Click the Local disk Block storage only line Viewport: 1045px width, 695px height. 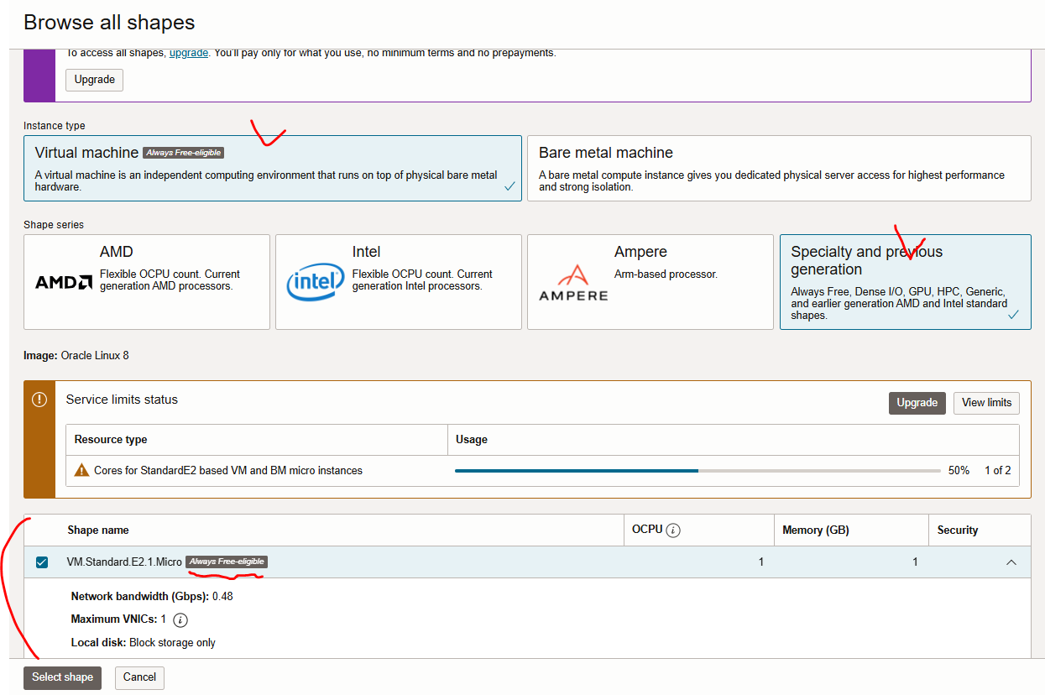[x=144, y=643]
